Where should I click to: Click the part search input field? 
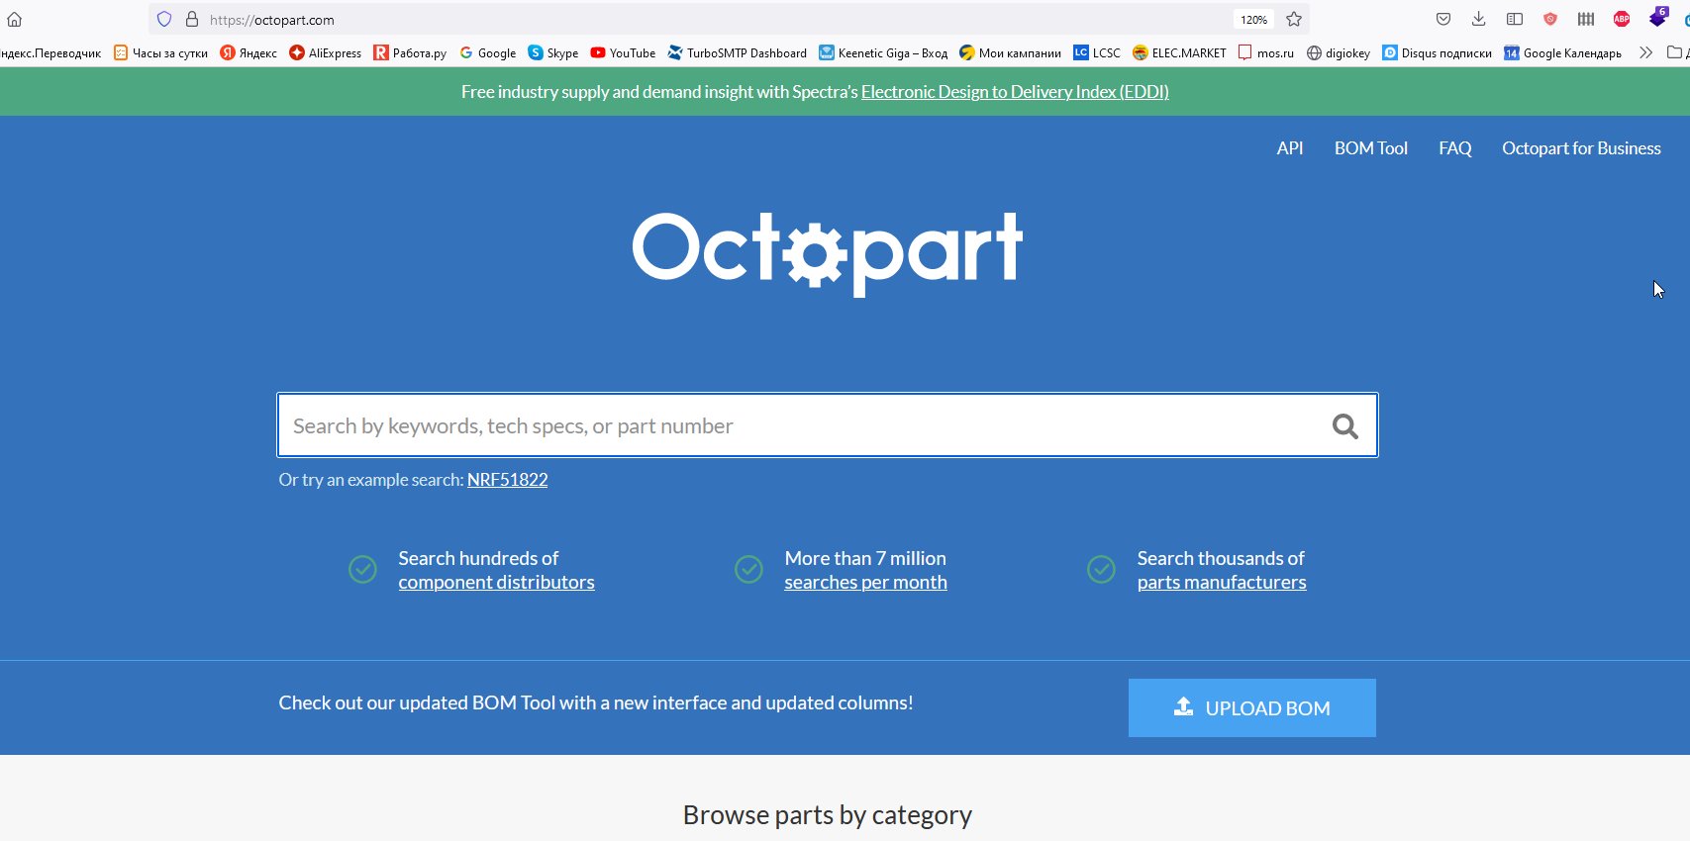pyautogui.click(x=802, y=426)
